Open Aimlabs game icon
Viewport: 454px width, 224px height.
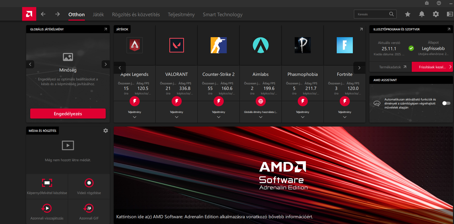click(x=261, y=45)
